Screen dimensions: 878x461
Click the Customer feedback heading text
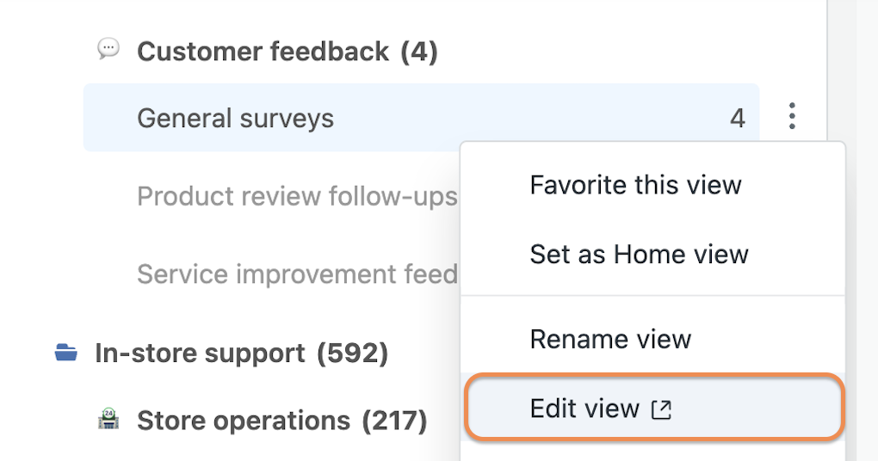263,52
